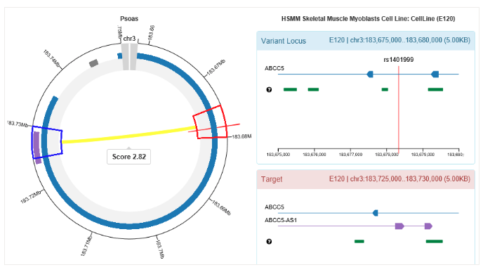Click the help icon in Variant Locus panel
Image resolution: width=483 pixels, height=272 pixels.
(x=269, y=90)
